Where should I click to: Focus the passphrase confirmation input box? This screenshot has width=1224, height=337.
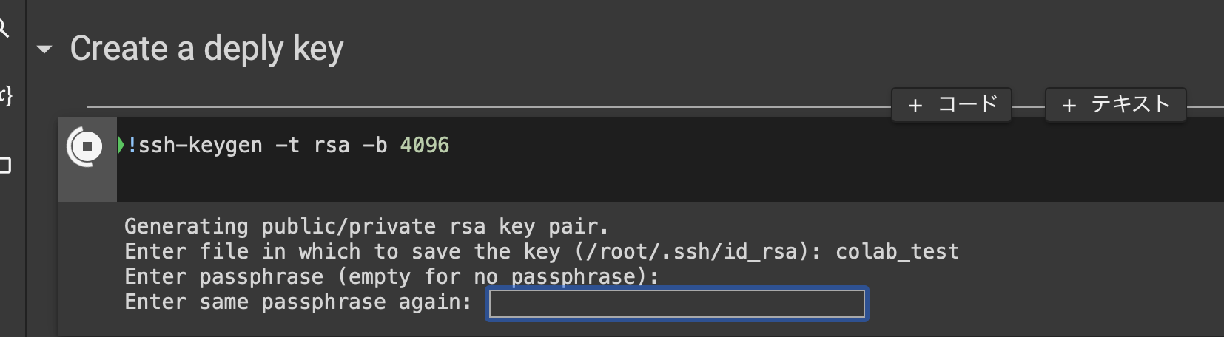click(x=676, y=304)
